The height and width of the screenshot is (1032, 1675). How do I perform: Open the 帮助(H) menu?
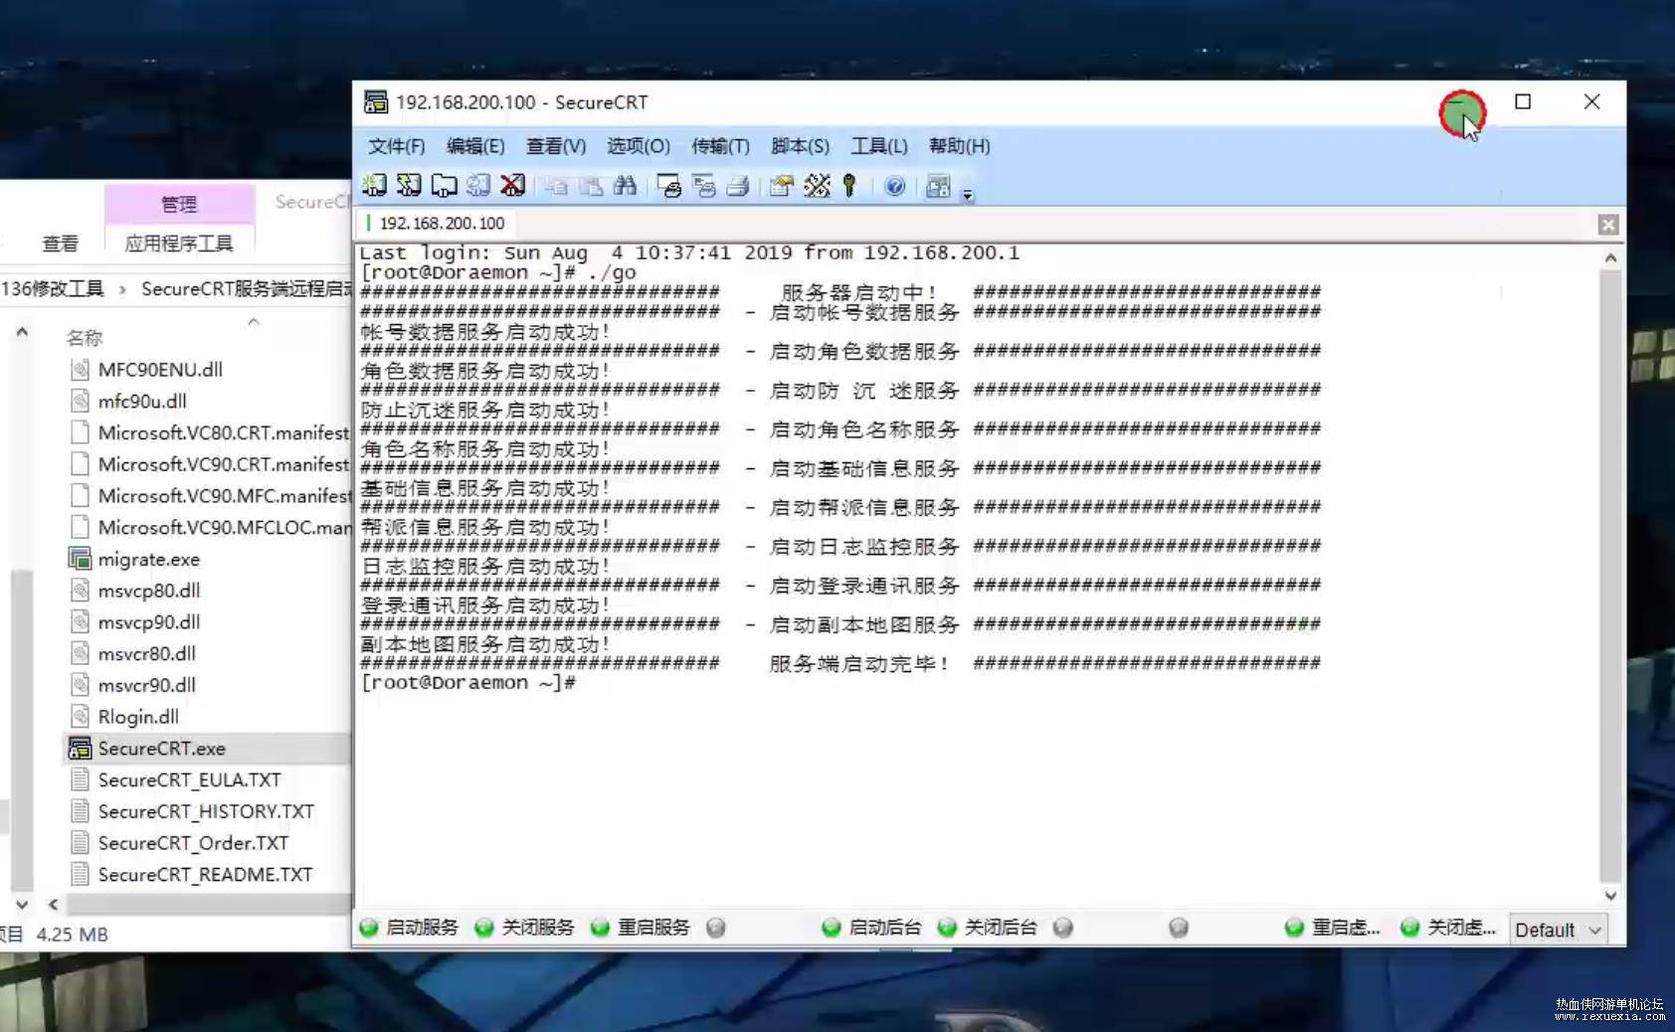point(960,146)
